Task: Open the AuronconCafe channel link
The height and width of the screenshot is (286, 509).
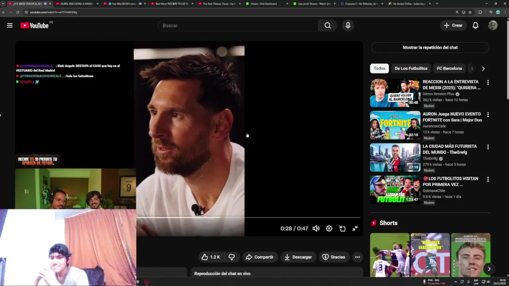Action: click(x=434, y=126)
